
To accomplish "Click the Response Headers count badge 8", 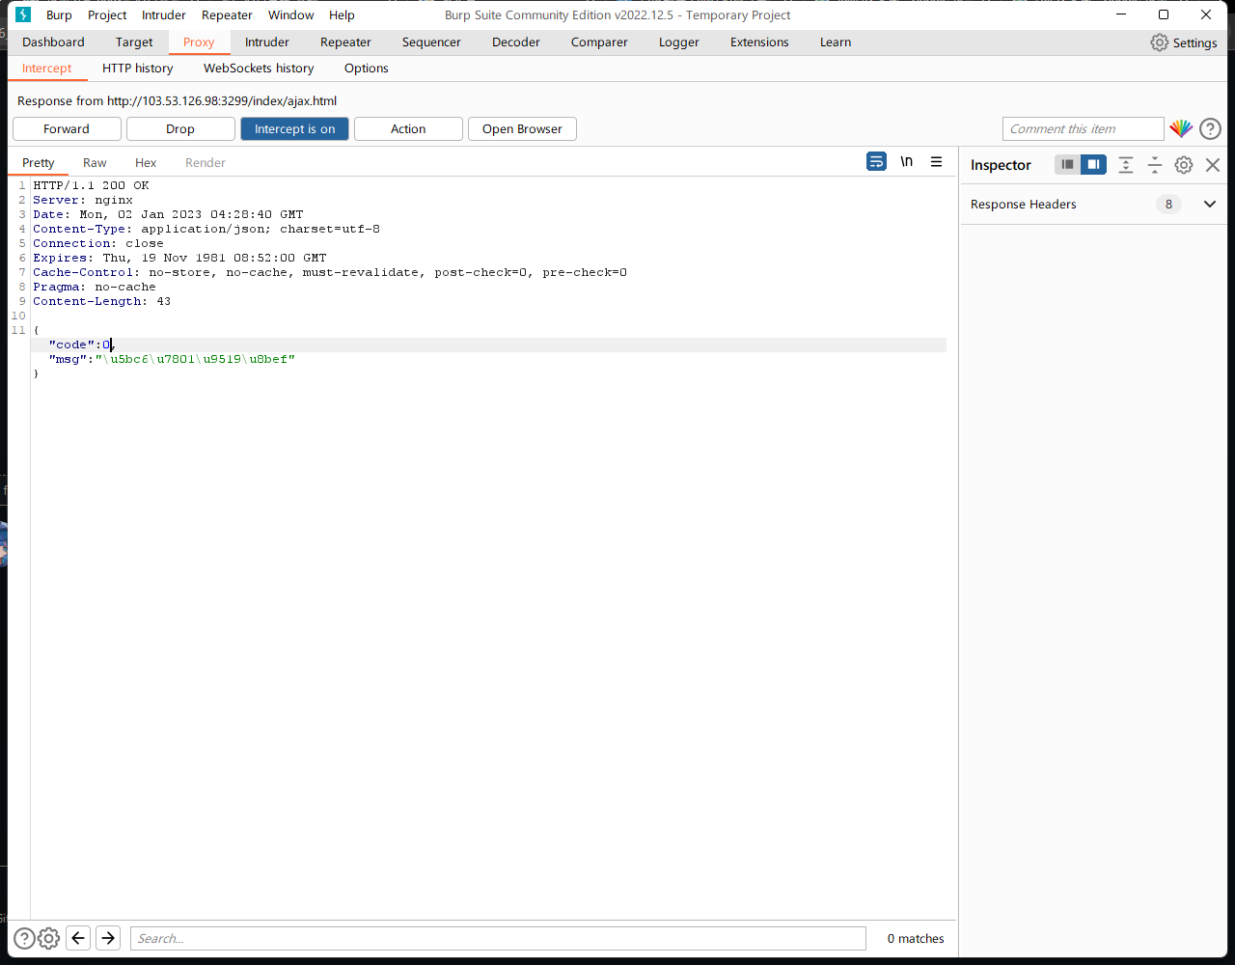I will [1168, 205].
